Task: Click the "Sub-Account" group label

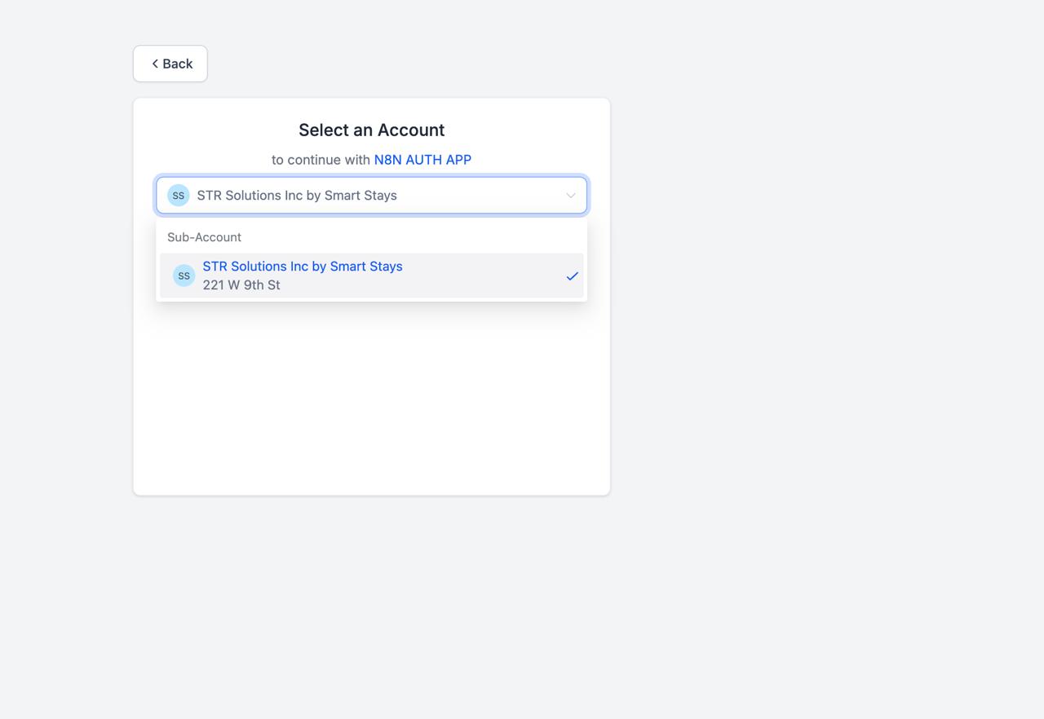Action: (x=205, y=237)
